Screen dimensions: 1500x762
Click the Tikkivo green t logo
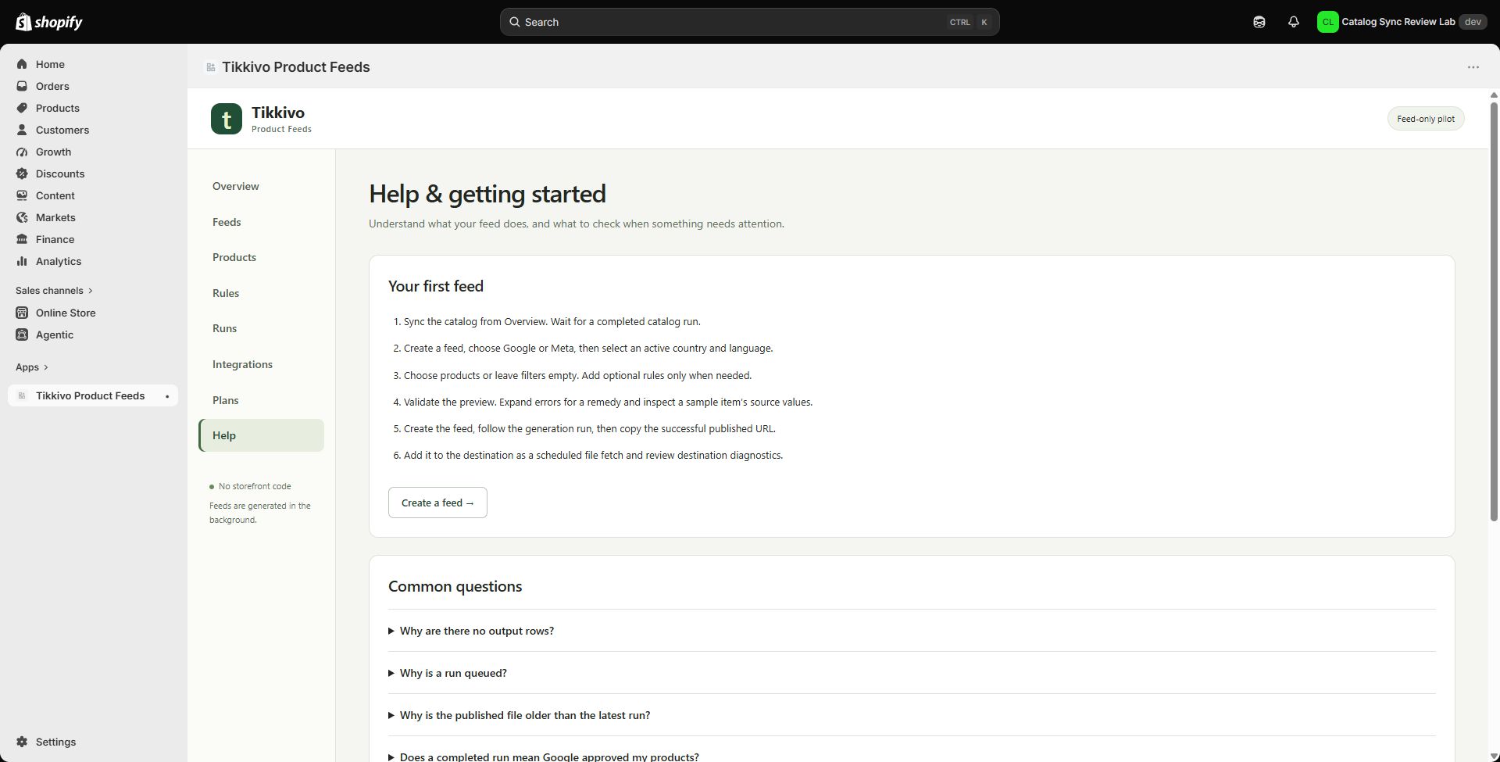pos(227,119)
